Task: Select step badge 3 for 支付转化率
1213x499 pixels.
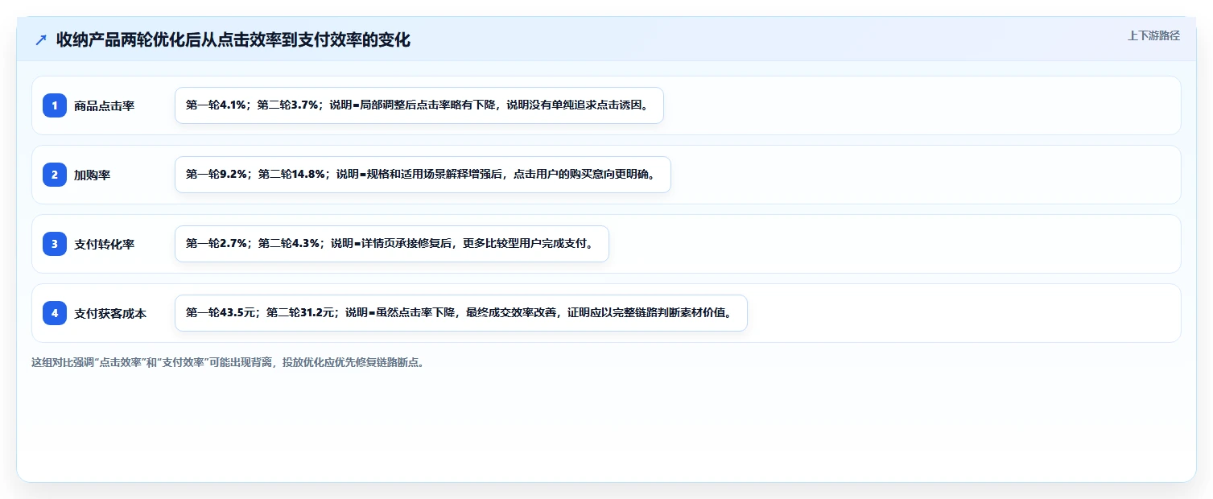Action: 55,244
